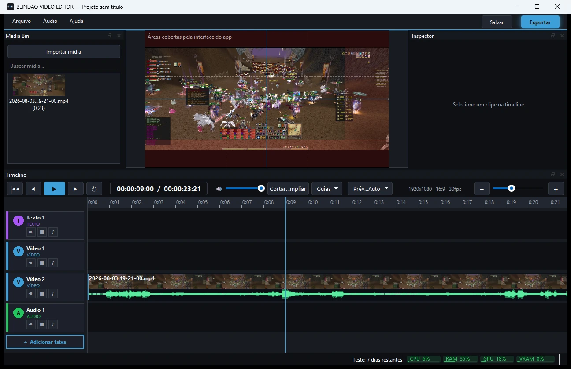Image resolution: width=571 pixels, height=369 pixels.
Task: Mute Áudio 1 track with note icon
Action: (53, 325)
